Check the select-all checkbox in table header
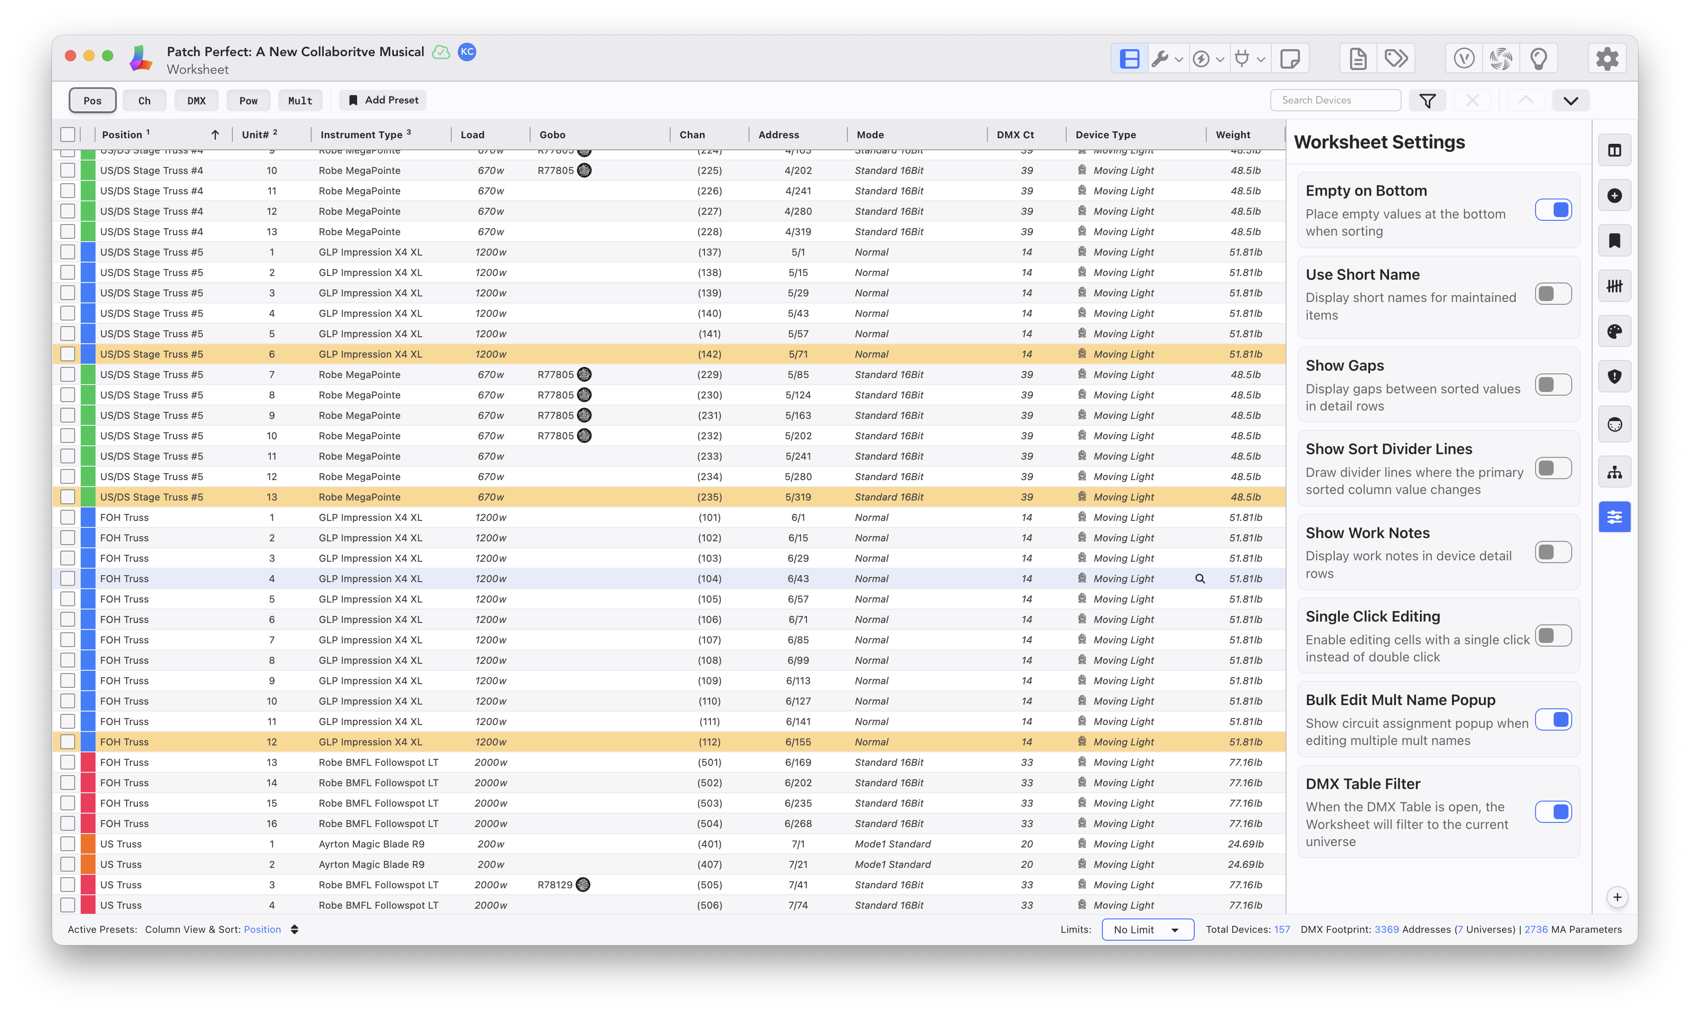The image size is (1690, 1014). pos(68,135)
